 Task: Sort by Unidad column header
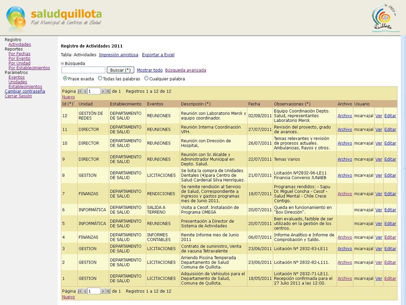click(85, 104)
